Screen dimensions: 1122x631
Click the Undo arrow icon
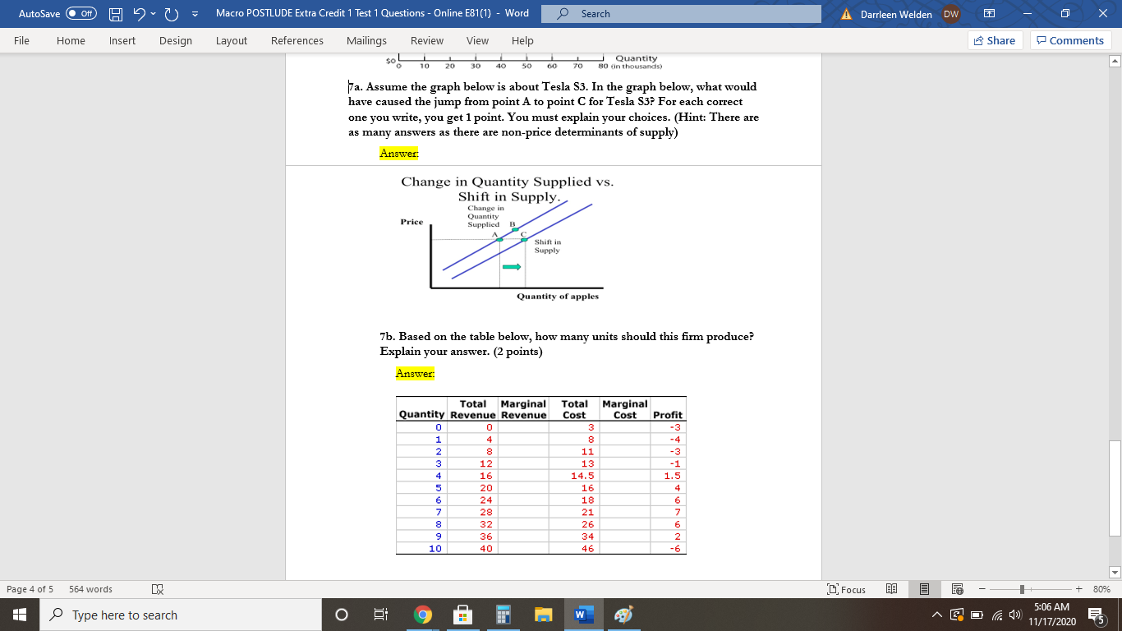[x=140, y=14]
